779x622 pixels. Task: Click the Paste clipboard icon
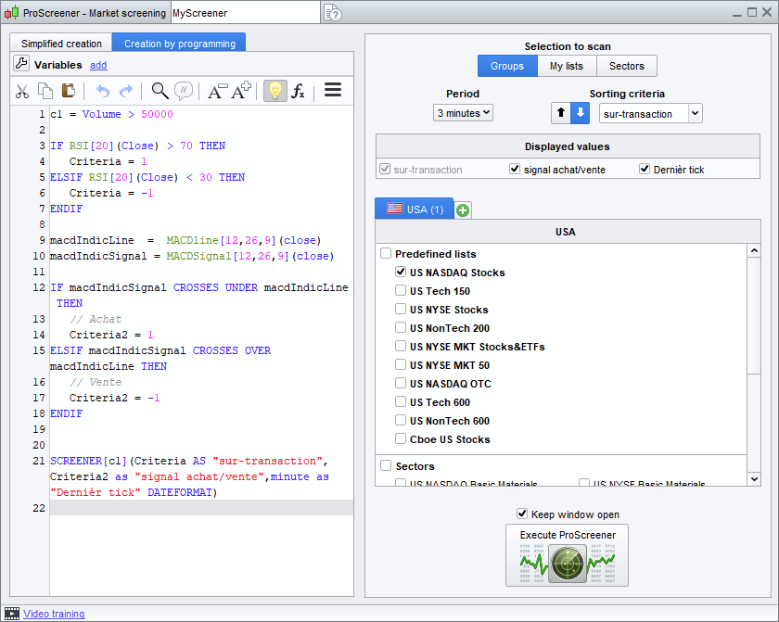coord(69,91)
